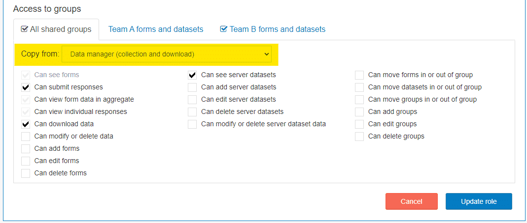The height and width of the screenshot is (223, 527).
Task: Enable Can edit server datasets
Action: pyautogui.click(x=192, y=100)
